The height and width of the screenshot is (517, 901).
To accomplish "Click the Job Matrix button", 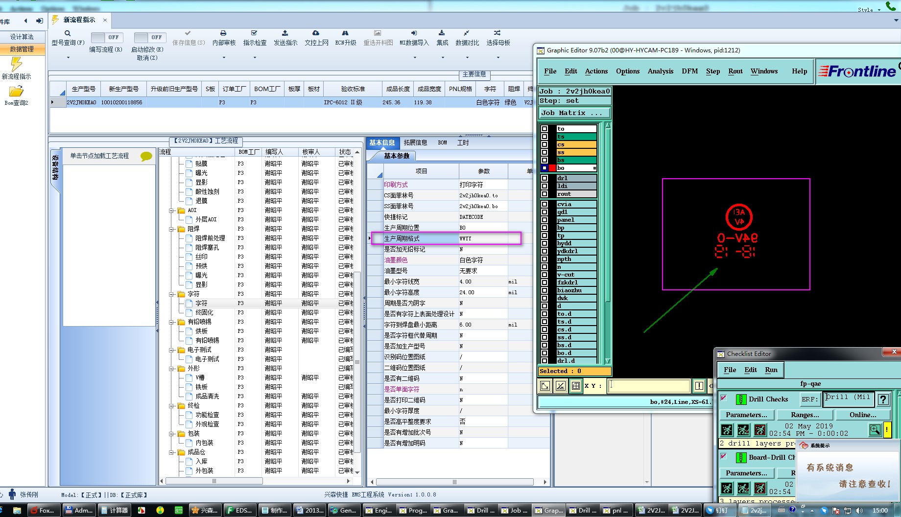I will [x=574, y=113].
